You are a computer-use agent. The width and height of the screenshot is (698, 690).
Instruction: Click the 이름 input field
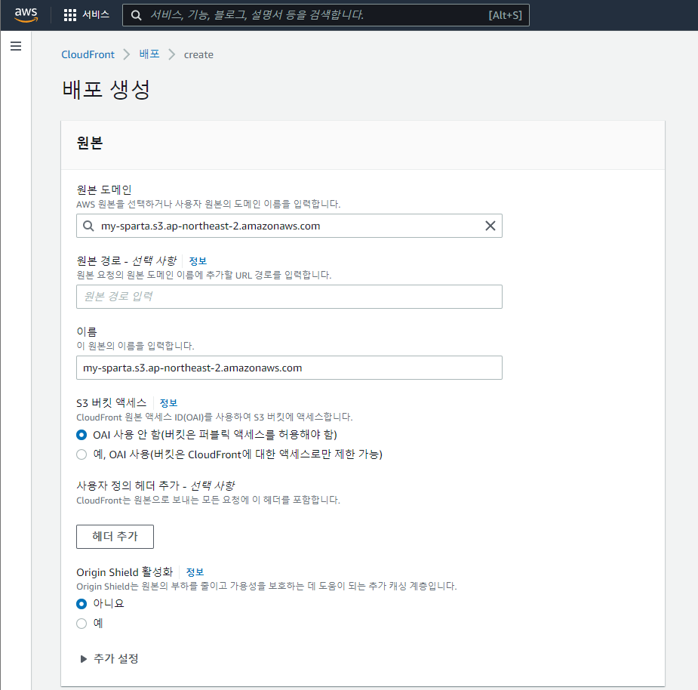(x=289, y=368)
